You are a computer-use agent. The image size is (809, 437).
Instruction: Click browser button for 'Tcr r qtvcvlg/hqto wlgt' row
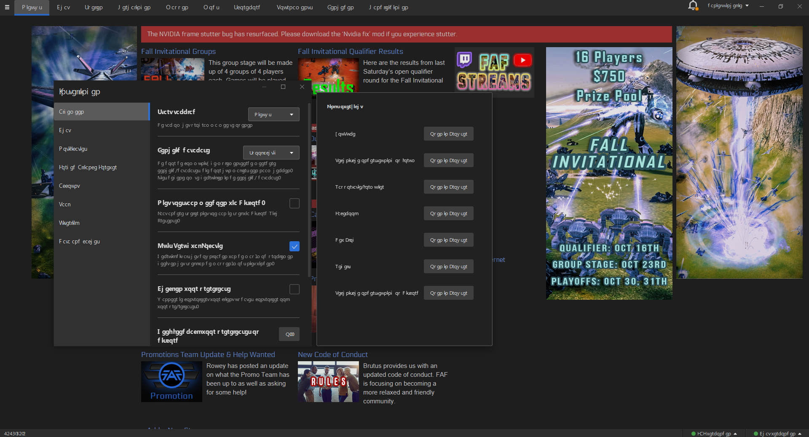448,187
